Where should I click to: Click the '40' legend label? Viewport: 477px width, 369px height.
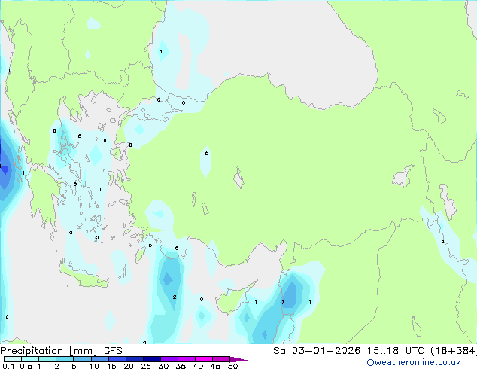click(x=198, y=366)
